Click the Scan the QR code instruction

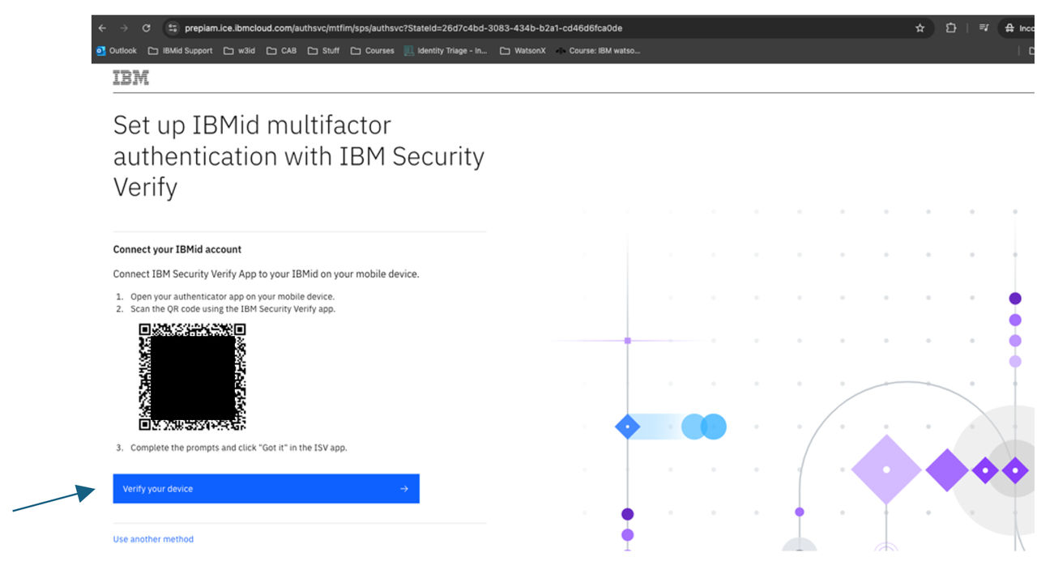pyautogui.click(x=233, y=309)
